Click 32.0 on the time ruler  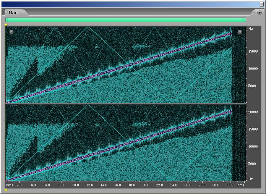point(230,185)
